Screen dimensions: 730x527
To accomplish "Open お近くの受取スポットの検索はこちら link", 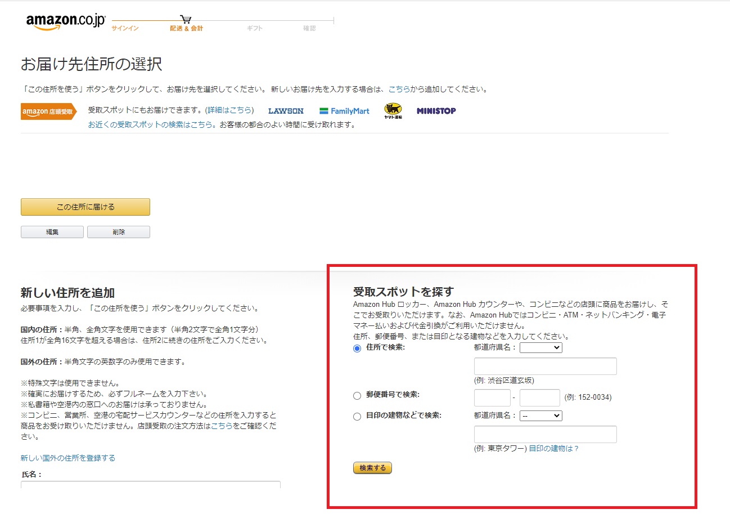I will pos(152,124).
